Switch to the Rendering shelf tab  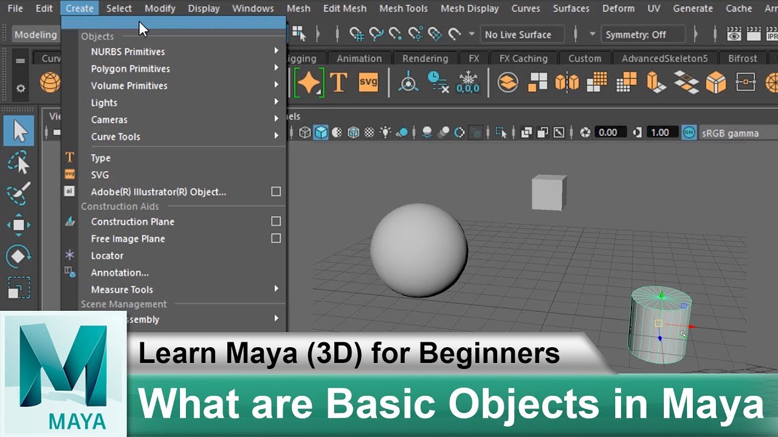pyautogui.click(x=425, y=58)
